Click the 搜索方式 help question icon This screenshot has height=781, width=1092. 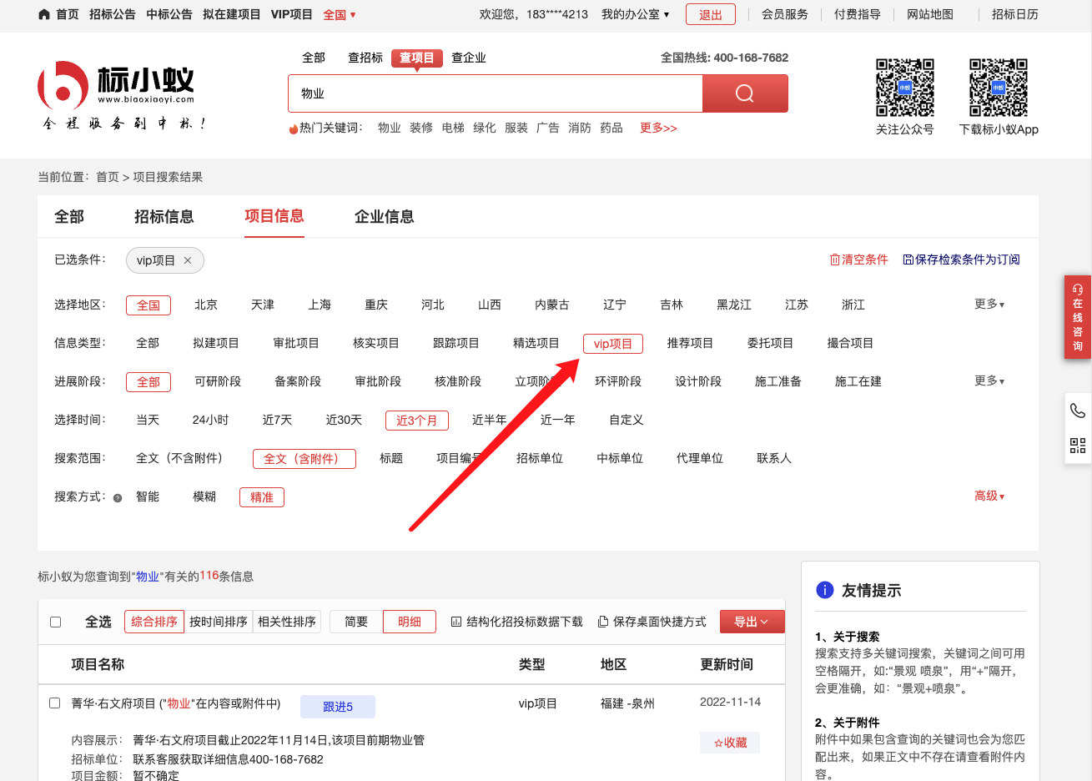point(118,498)
